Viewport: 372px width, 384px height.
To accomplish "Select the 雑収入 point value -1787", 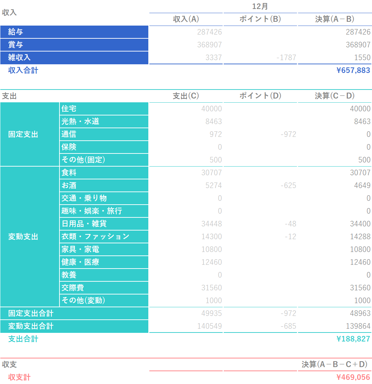I will [286, 58].
